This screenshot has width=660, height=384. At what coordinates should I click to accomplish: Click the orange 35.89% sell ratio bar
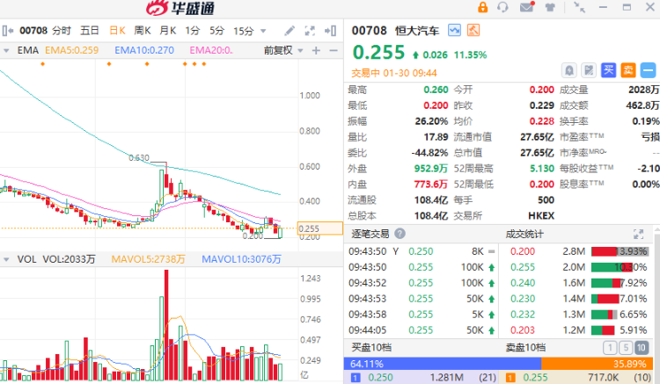click(597, 364)
